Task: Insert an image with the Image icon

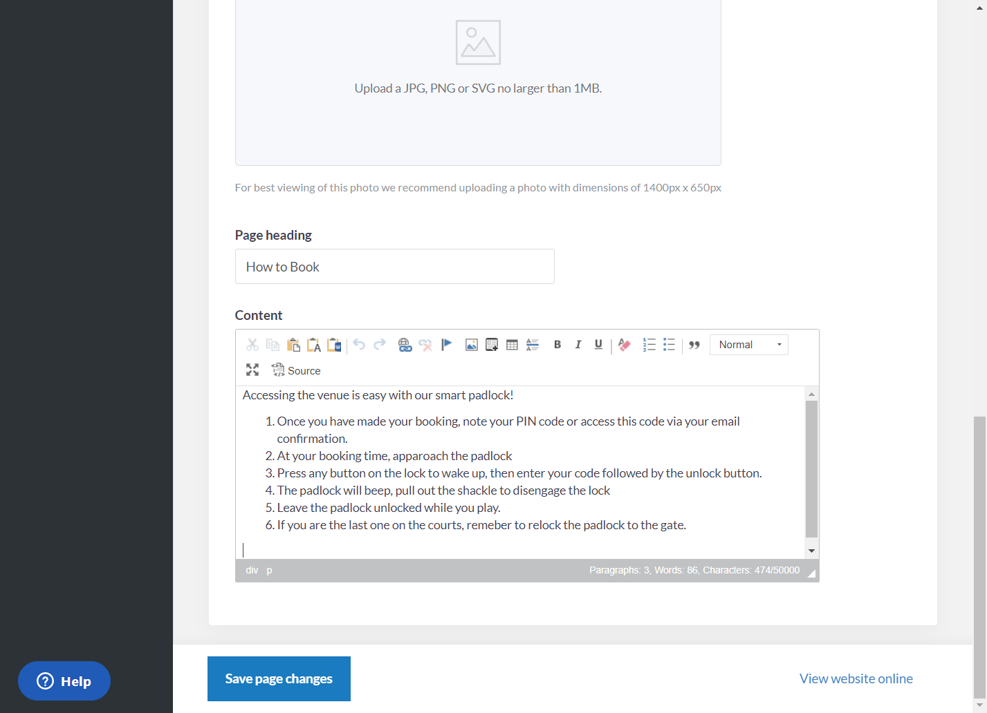Action: [472, 345]
